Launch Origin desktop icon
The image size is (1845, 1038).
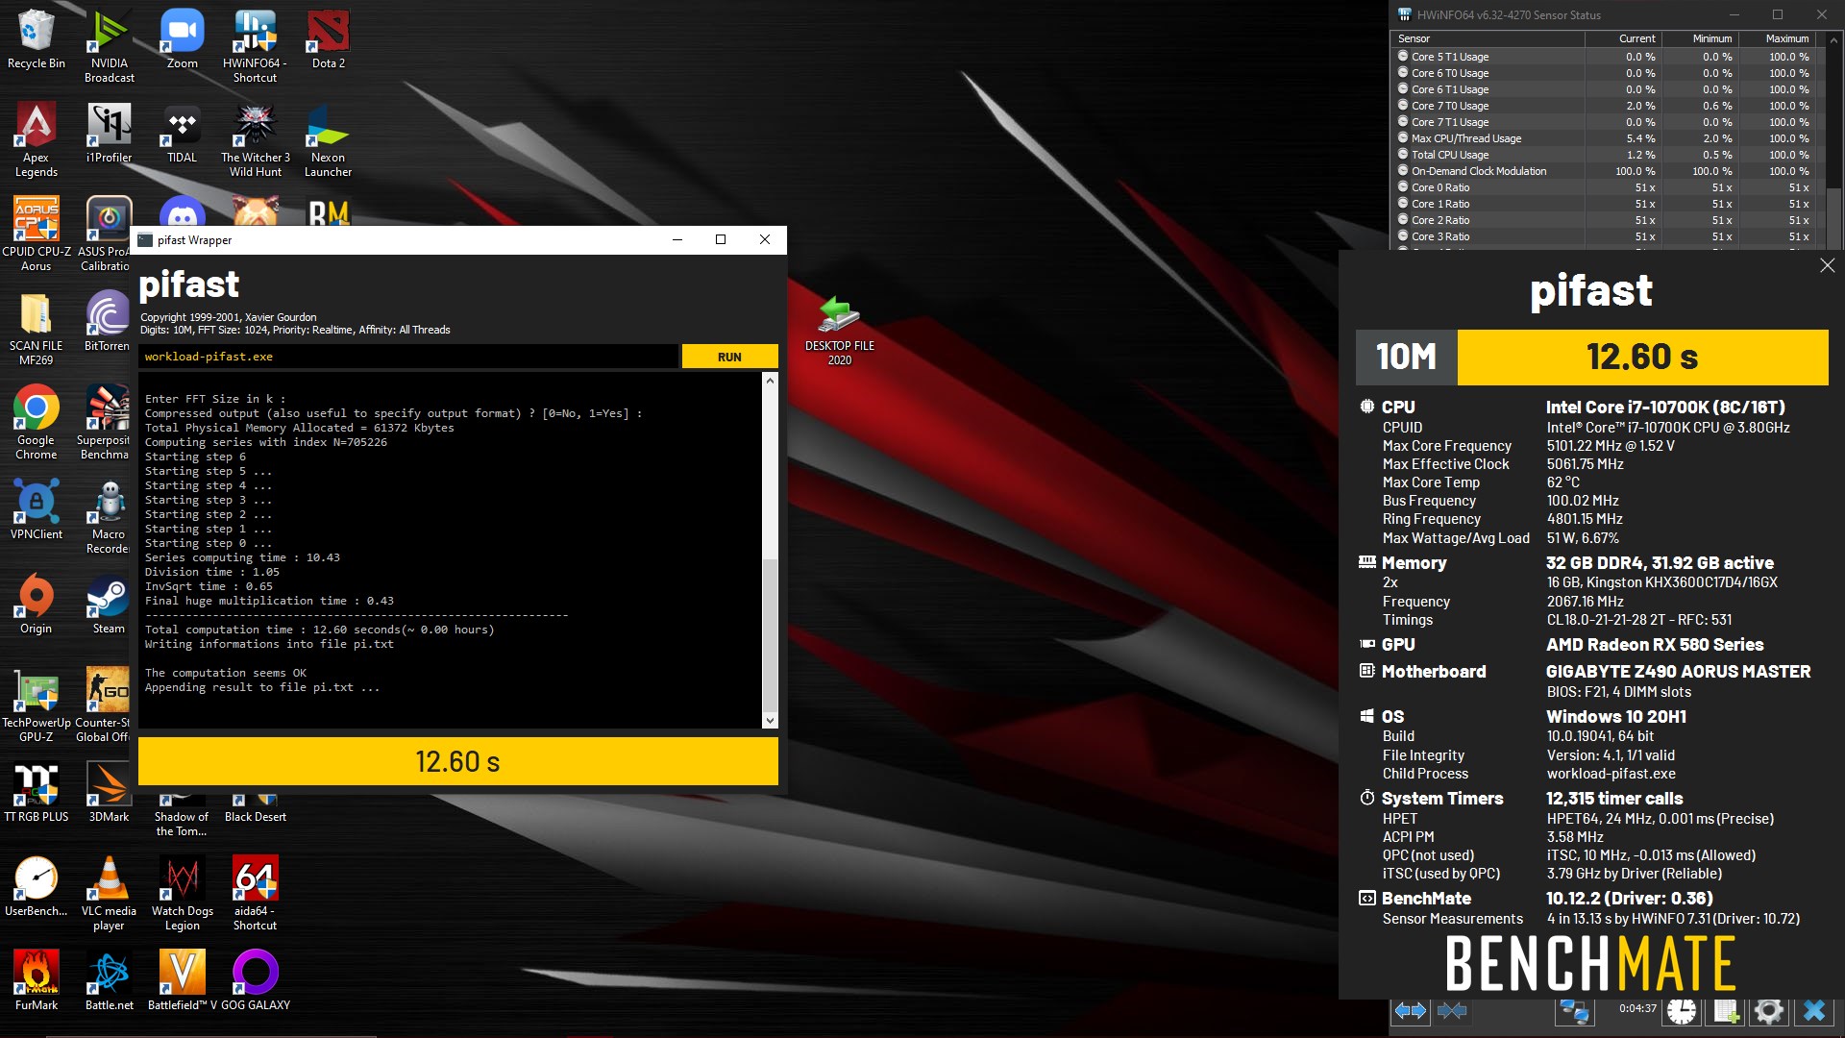click(x=36, y=605)
